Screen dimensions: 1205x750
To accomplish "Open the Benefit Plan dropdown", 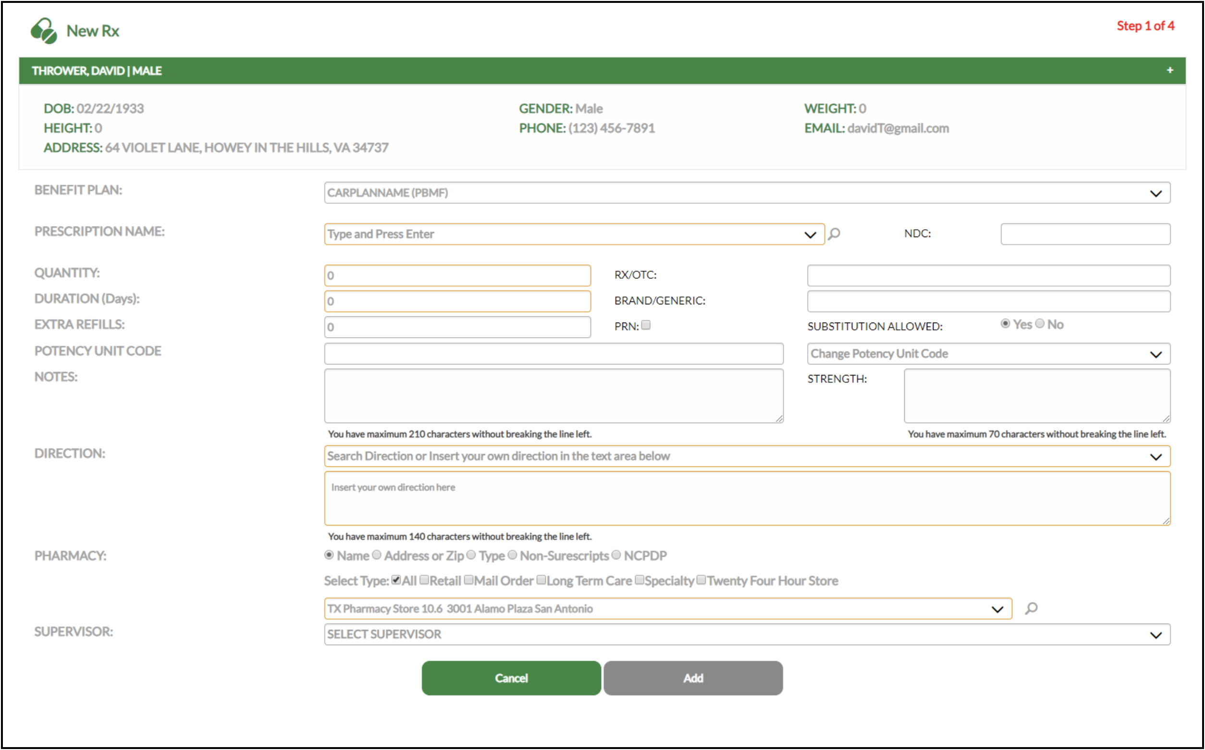I will click(1157, 193).
